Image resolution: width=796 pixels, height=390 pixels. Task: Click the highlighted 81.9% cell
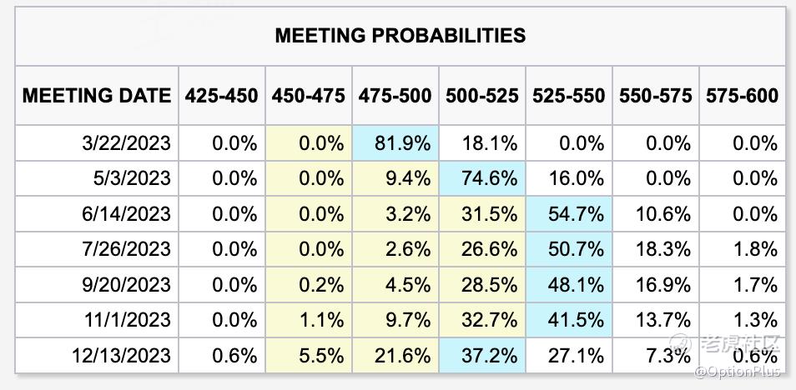coord(395,143)
